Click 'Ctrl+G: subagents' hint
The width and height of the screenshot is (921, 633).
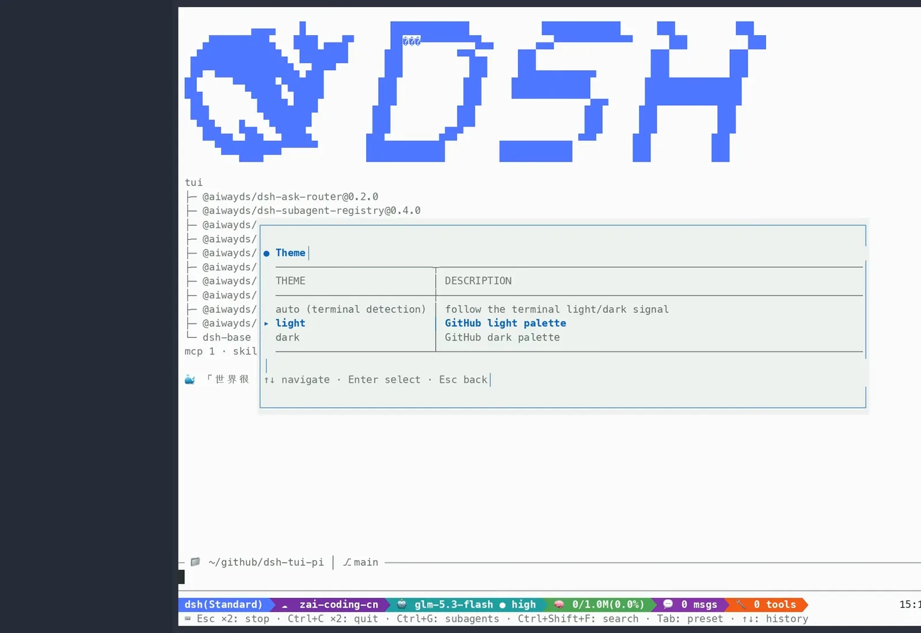coord(448,619)
